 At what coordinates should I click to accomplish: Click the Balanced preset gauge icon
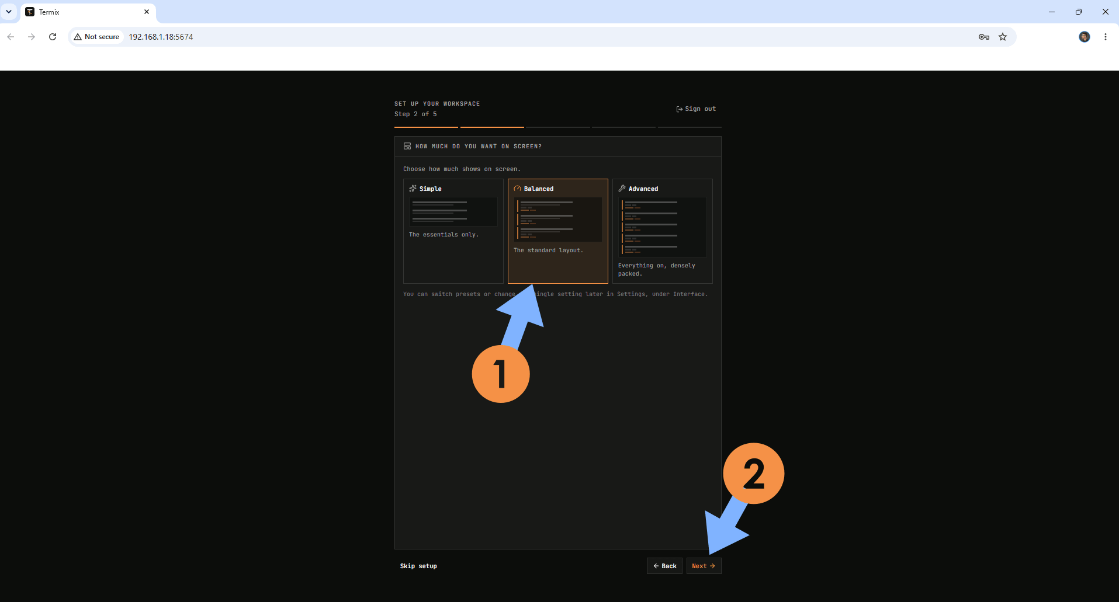pyautogui.click(x=517, y=189)
